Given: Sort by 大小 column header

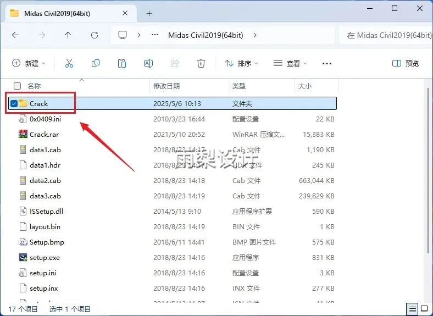Looking at the screenshot, I should (305, 86).
